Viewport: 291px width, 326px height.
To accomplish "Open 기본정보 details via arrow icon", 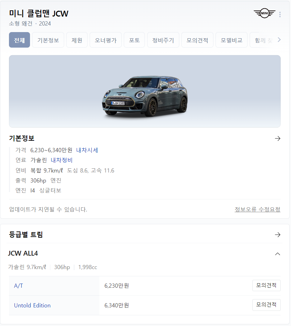I will pyautogui.click(x=278, y=138).
